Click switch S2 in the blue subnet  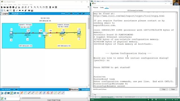(28, 33)
